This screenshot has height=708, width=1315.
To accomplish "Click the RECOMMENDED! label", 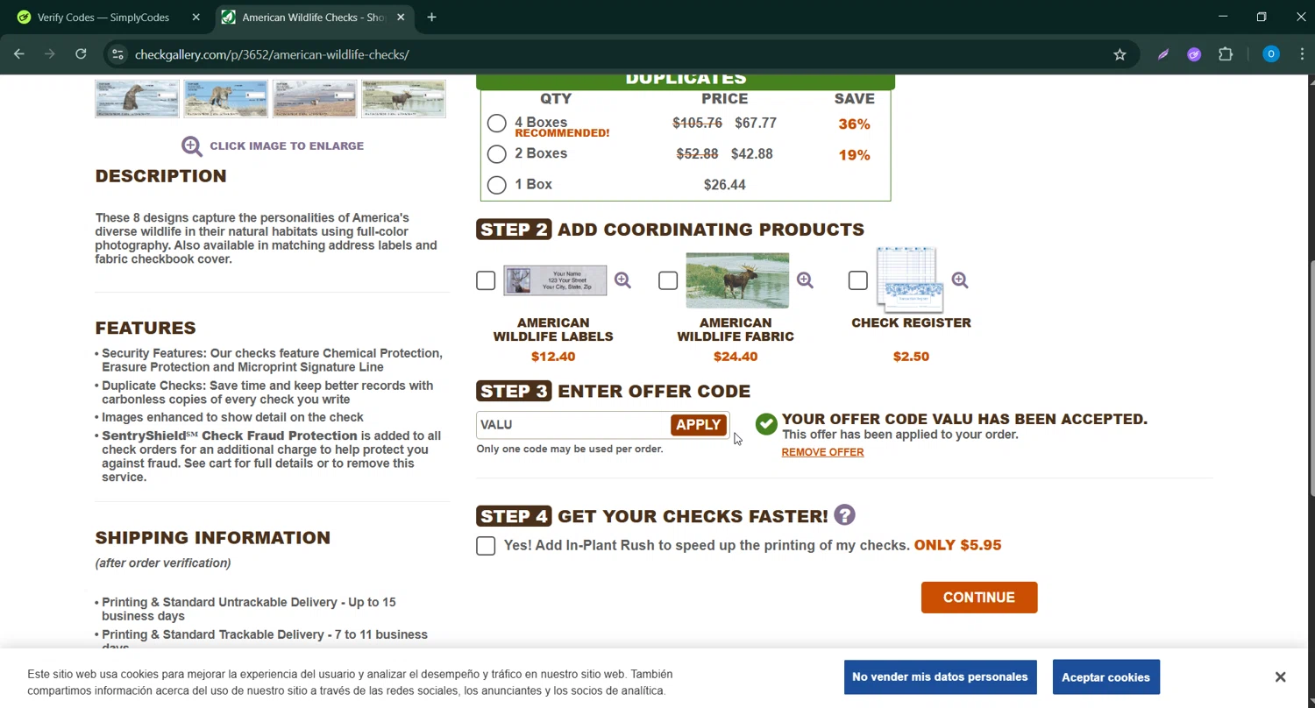I will (x=562, y=133).
